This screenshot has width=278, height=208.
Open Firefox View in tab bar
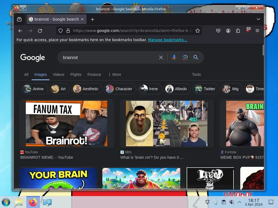pyautogui.click(x=19, y=19)
